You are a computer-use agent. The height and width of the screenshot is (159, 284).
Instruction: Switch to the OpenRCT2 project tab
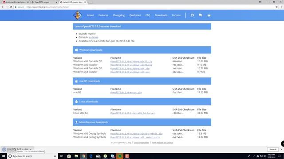[44, 2]
